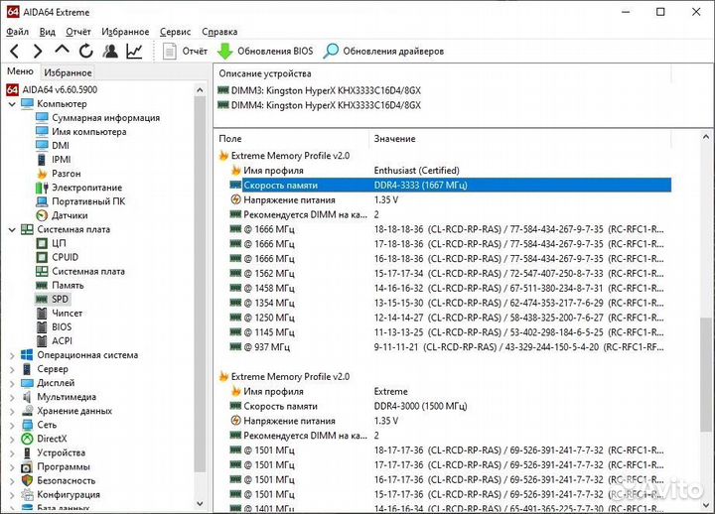Open the Сервис menu

click(175, 32)
